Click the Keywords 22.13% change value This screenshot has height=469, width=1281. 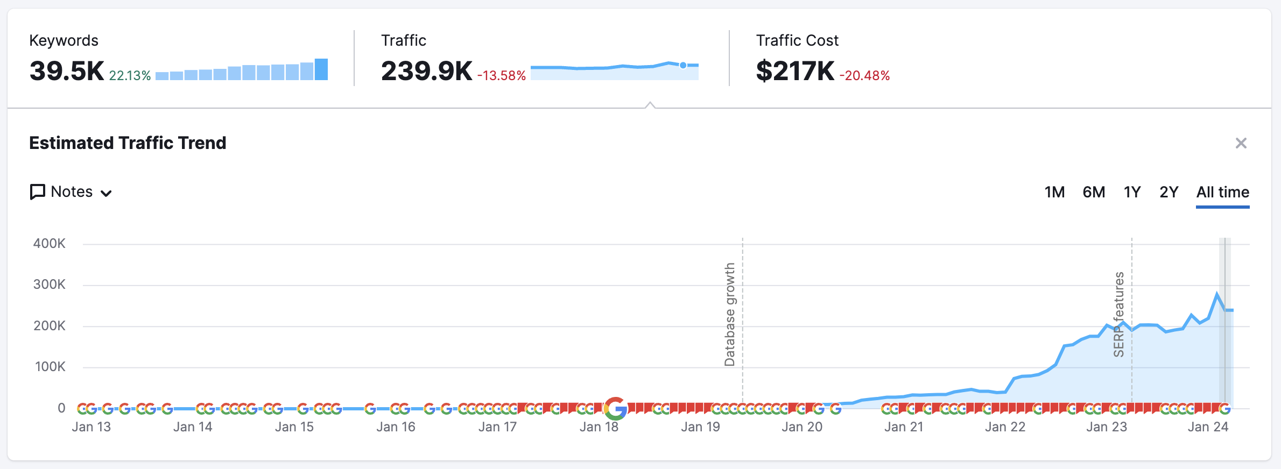pos(130,76)
